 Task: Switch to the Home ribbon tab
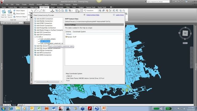click(x=4, y=7)
